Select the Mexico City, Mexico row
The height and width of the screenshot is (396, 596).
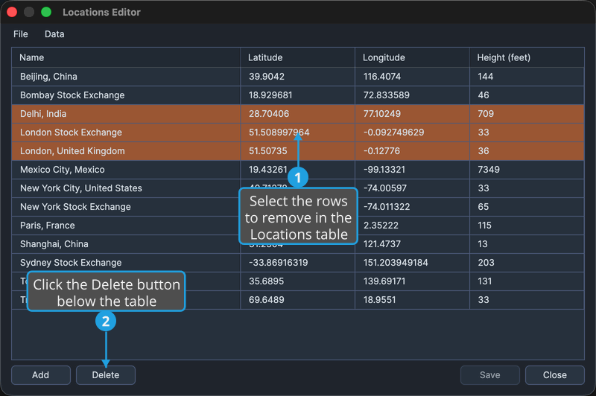297,169
